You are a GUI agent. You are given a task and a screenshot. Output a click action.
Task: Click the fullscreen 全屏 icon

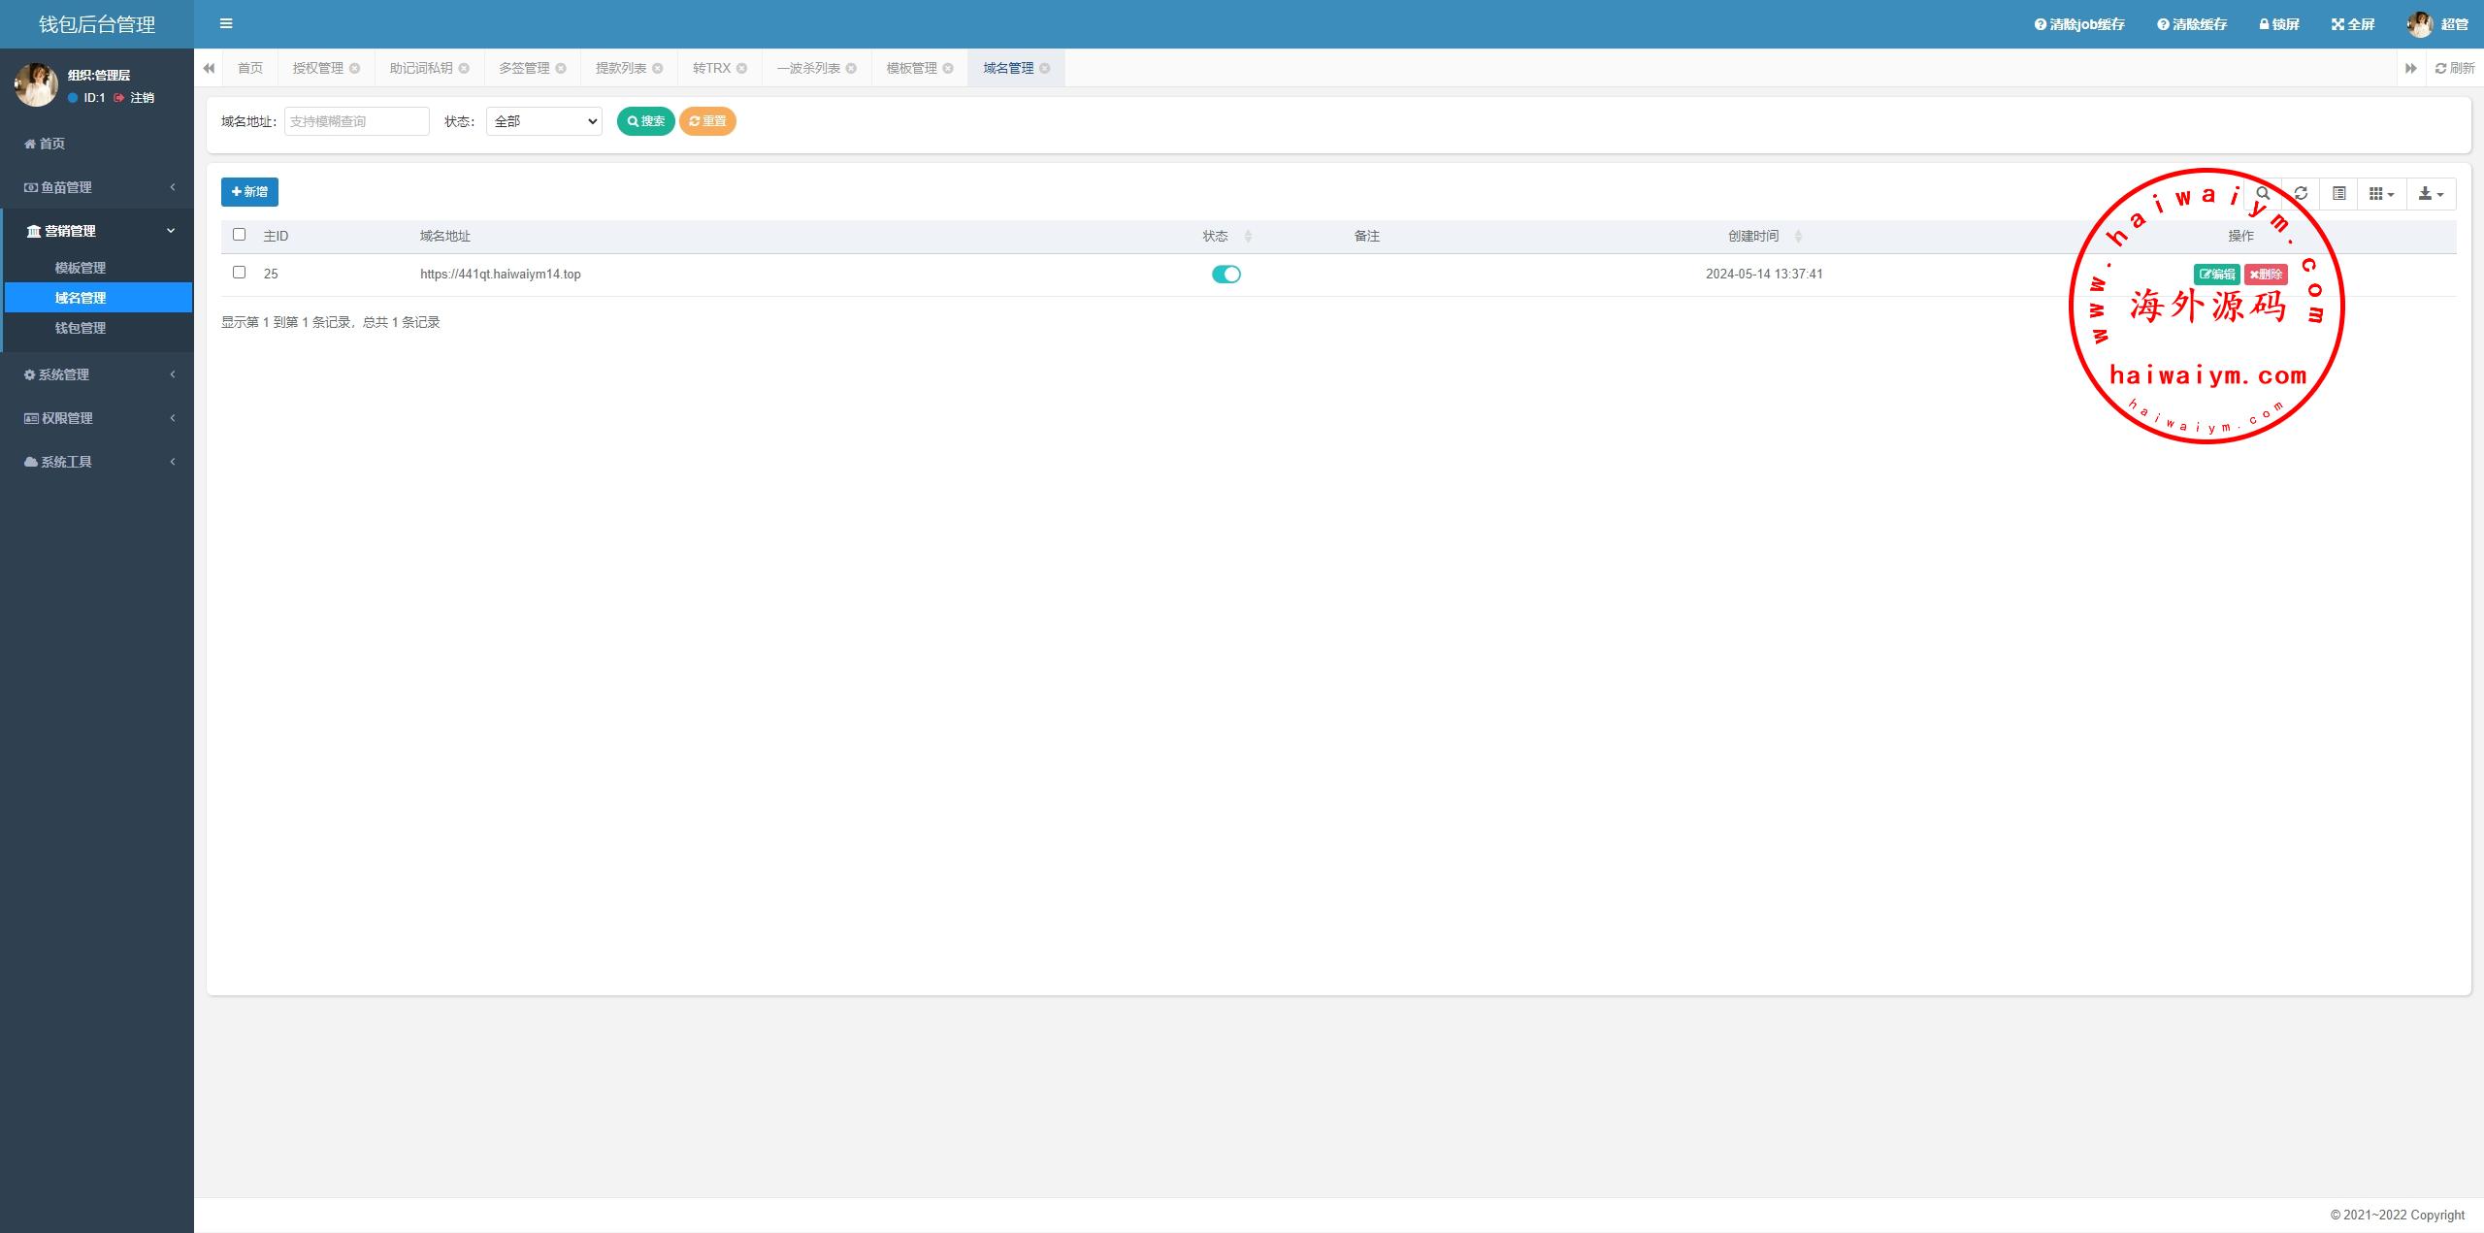[2352, 24]
